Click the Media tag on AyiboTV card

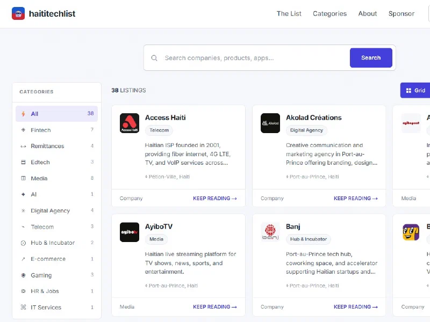(x=156, y=239)
